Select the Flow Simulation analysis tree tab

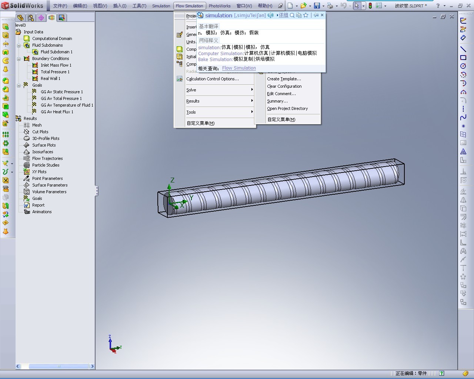click(x=51, y=18)
